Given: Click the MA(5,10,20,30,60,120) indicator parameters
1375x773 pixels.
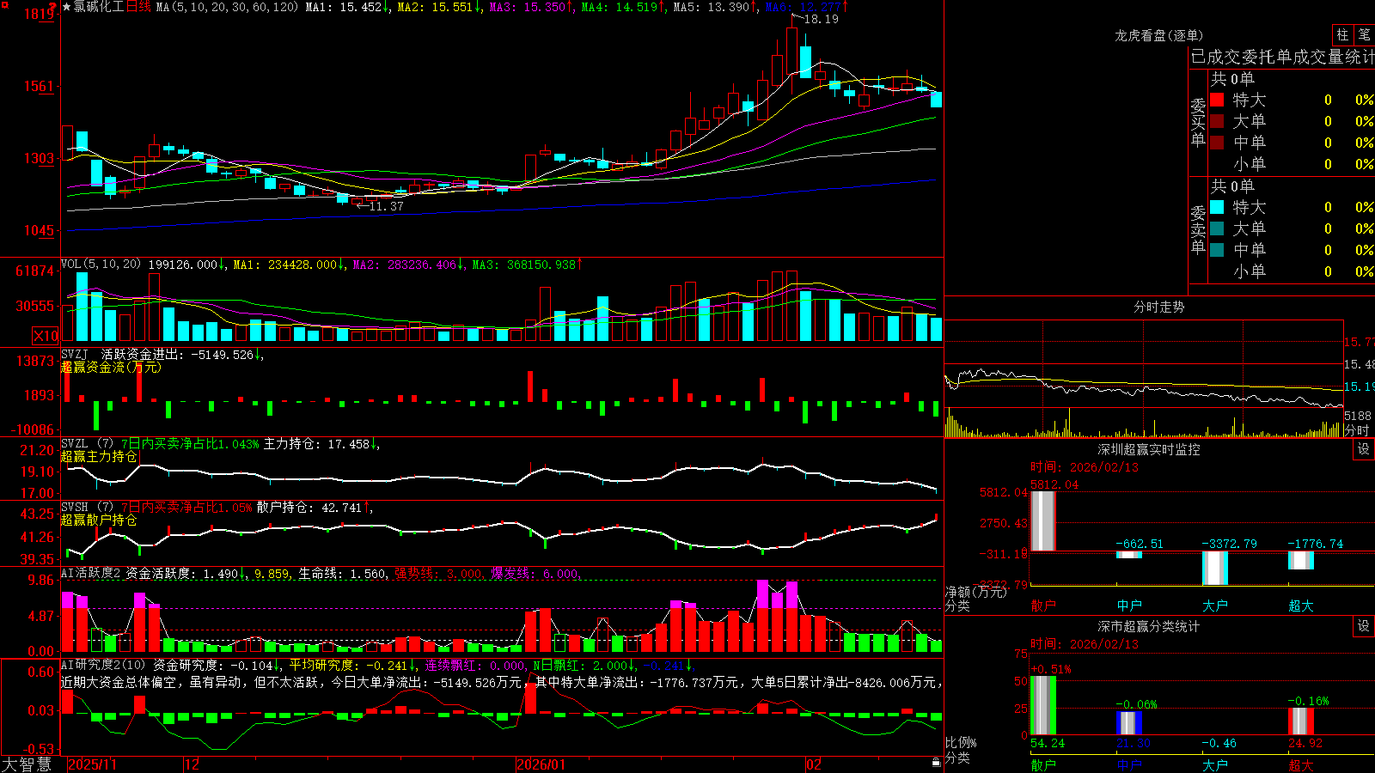Looking at the screenshot, I should coord(227,7).
